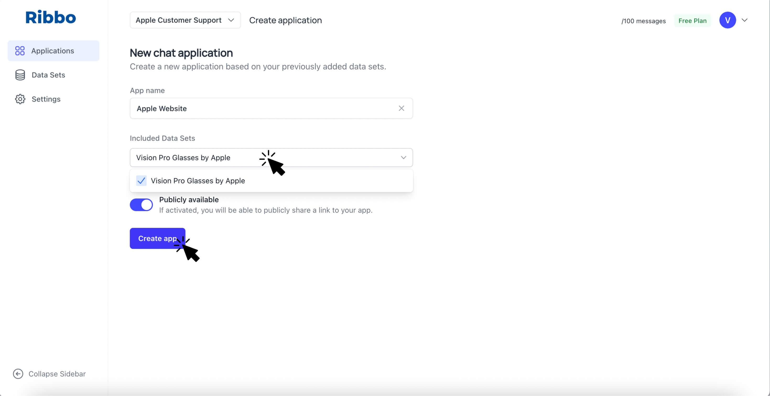The height and width of the screenshot is (396, 770).
Task: Navigate to Settings in the sidebar
Action: point(46,99)
